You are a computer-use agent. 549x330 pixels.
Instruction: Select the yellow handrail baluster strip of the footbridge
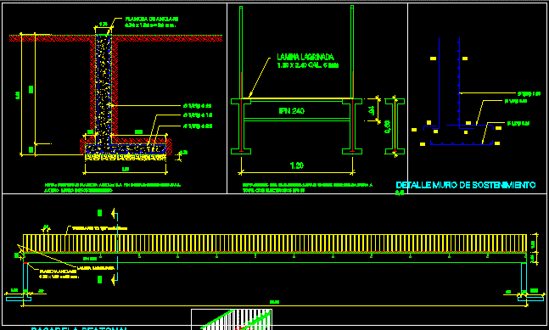point(275,243)
